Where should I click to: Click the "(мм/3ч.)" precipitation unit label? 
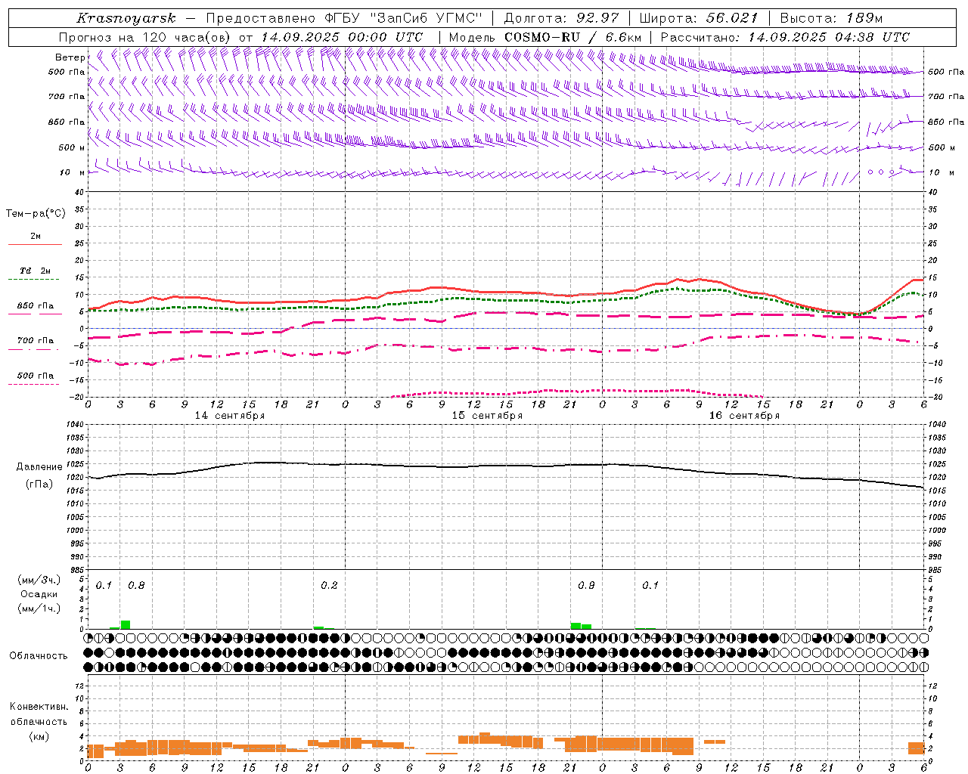click(39, 580)
